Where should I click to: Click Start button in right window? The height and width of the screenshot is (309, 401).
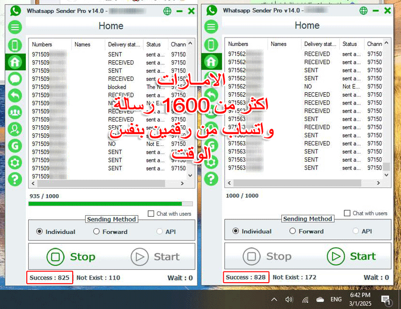point(351,256)
